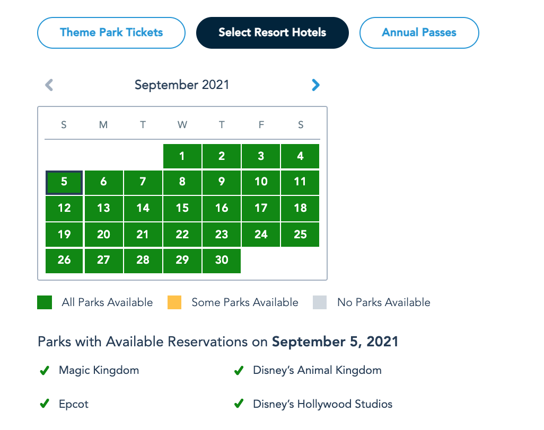
Task: Go to the next month arrow
Action: click(315, 85)
